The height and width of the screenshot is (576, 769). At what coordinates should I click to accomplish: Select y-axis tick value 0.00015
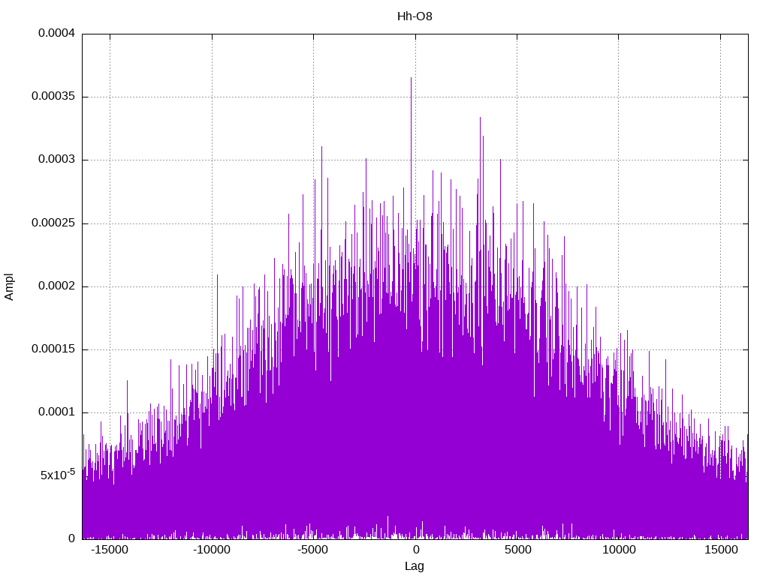pyautogui.click(x=53, y=349)
